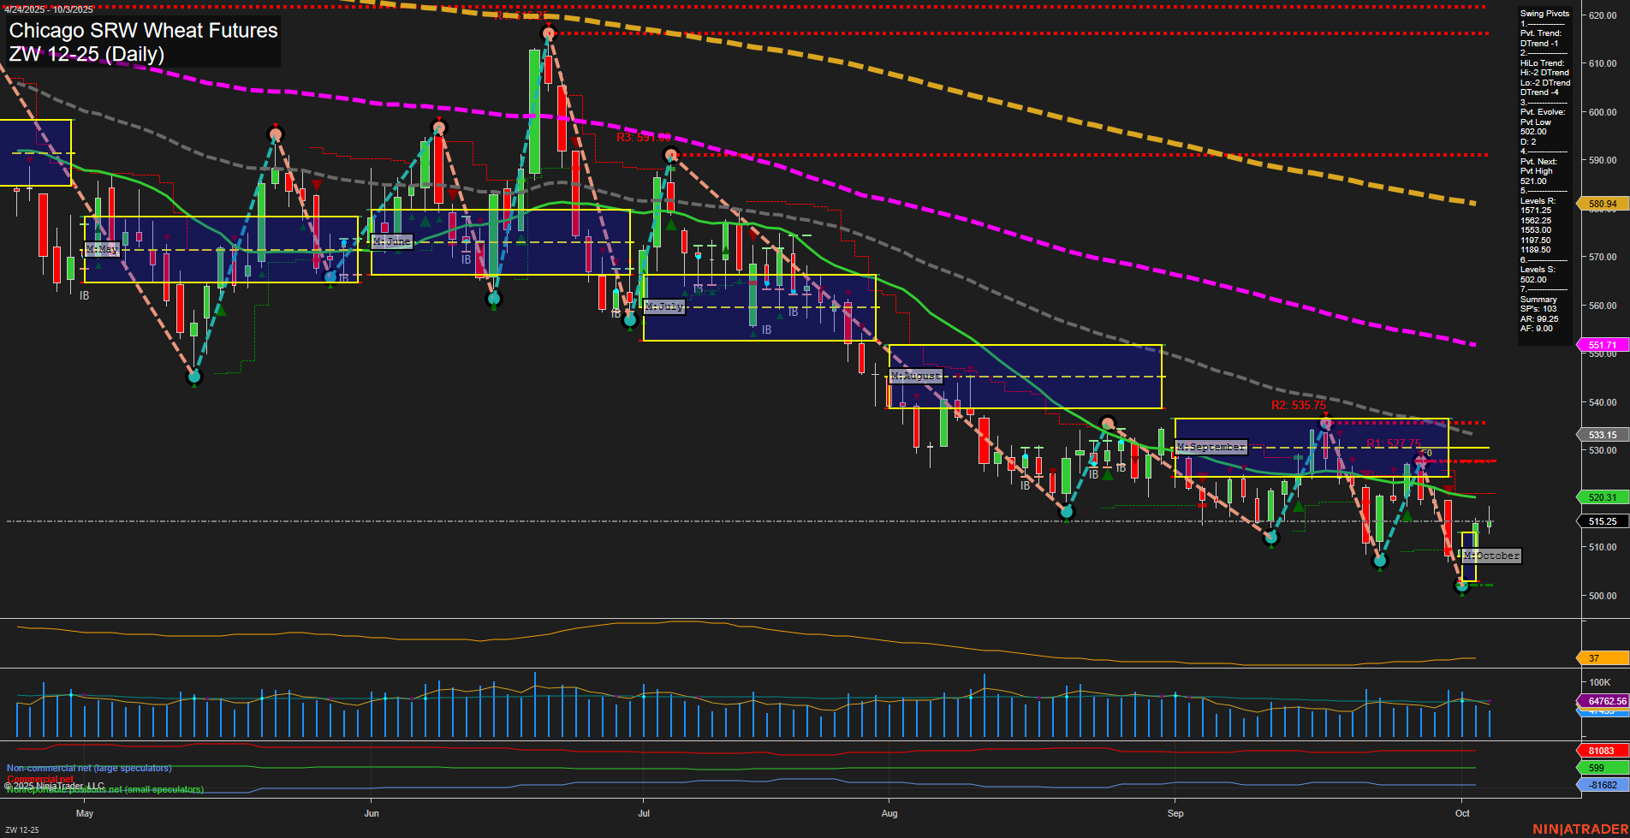This screenshot has width=1630, height=838.
Task: Click the Chicago SRW Wheat Futures chart title
Action: click(x=141, y=31)
